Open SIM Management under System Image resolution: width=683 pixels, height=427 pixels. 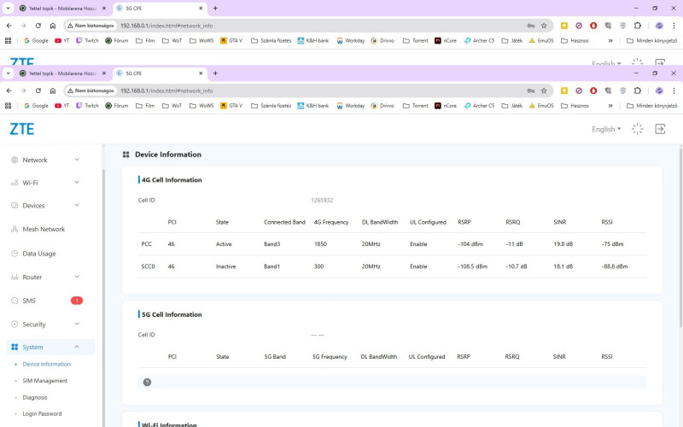pos(45,380)
